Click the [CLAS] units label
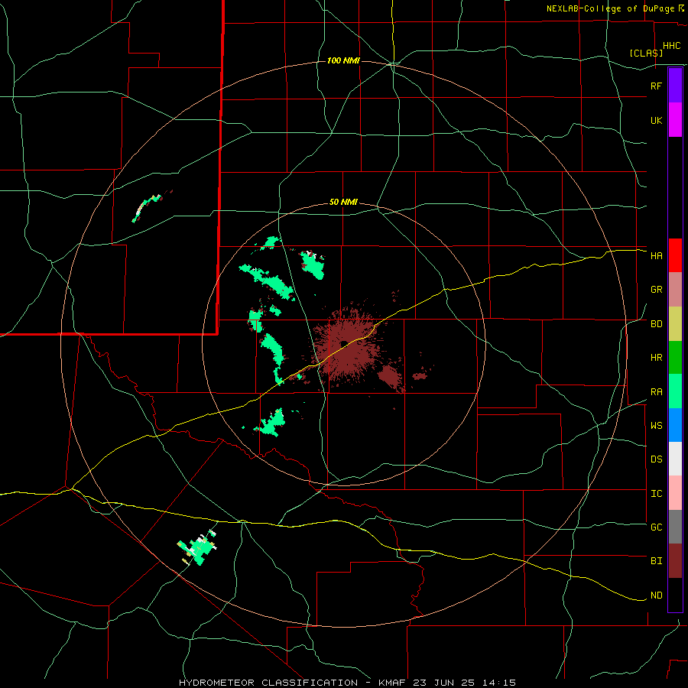 [646, 54]
